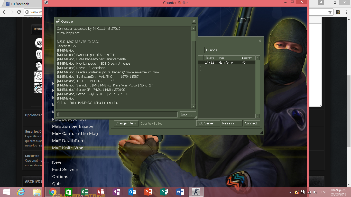Open File Explorer from the taskbar
Image resolution: width=351 pixels, height=197 pixels.
pyautogui.click(x=37, y=192)
